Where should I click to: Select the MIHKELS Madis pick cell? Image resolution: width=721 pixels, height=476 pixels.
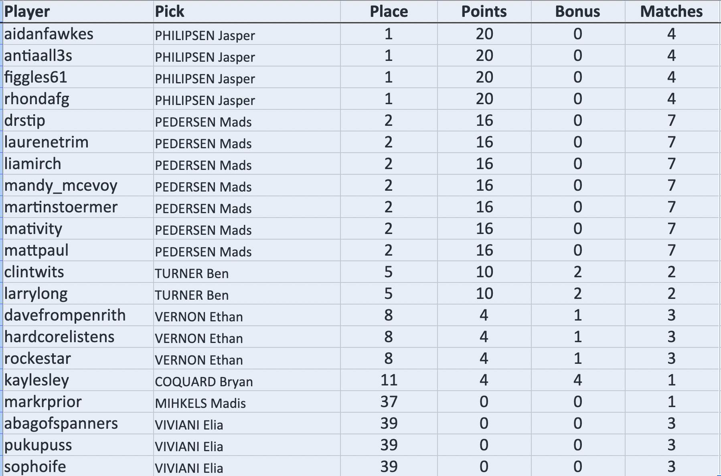pos(201,403)
